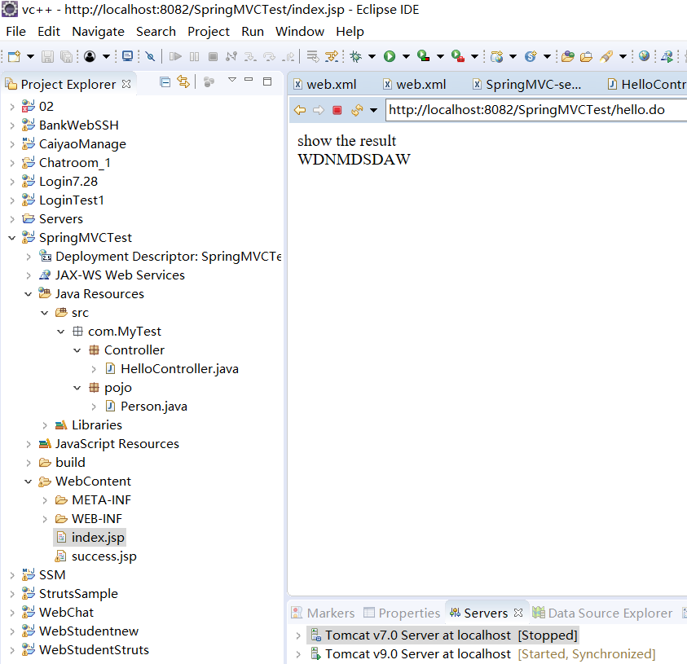The image size is (687, 664).
Task: Click the Save All icon
Action: [66, 56]
